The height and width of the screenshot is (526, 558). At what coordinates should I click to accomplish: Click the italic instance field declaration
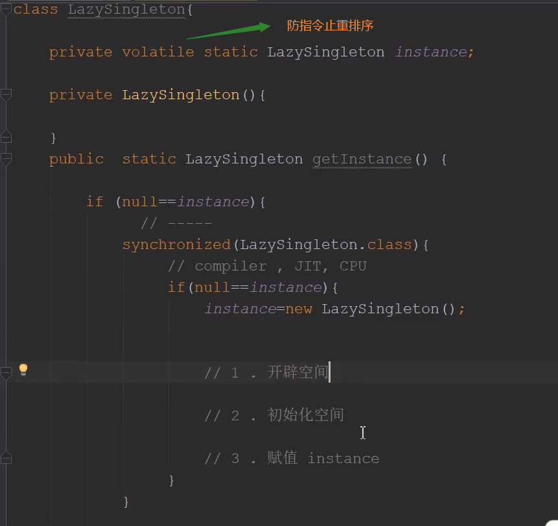click(x=430, y=52)
